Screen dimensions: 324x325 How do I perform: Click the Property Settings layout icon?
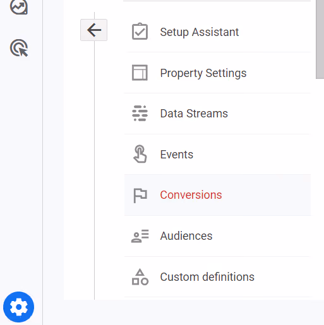[x=140, y=73]
